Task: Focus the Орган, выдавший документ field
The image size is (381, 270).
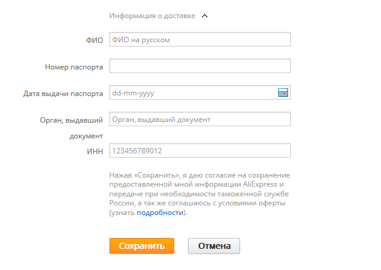Action: [200, 119]
